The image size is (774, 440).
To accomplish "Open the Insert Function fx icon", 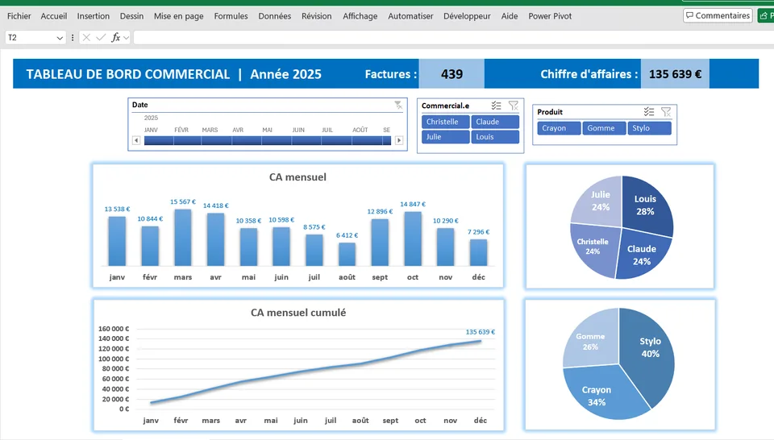I will point(115,38).
